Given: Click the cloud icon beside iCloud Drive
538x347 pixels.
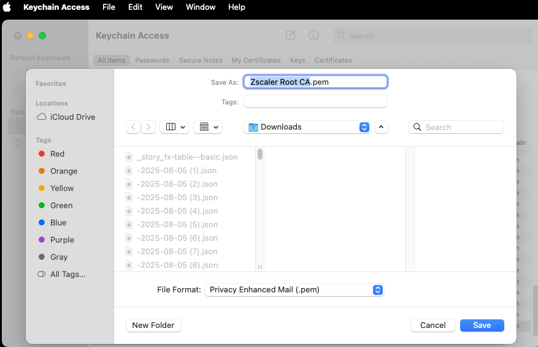Looking at the screenshot, I should [42, 117].
